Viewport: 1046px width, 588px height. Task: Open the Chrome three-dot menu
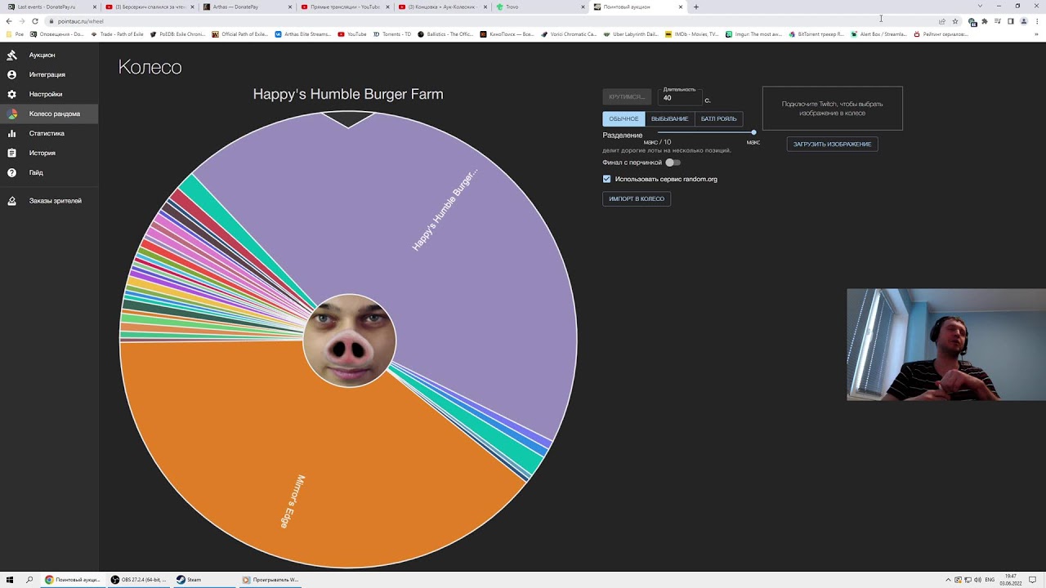click(x=1037, y=21)
